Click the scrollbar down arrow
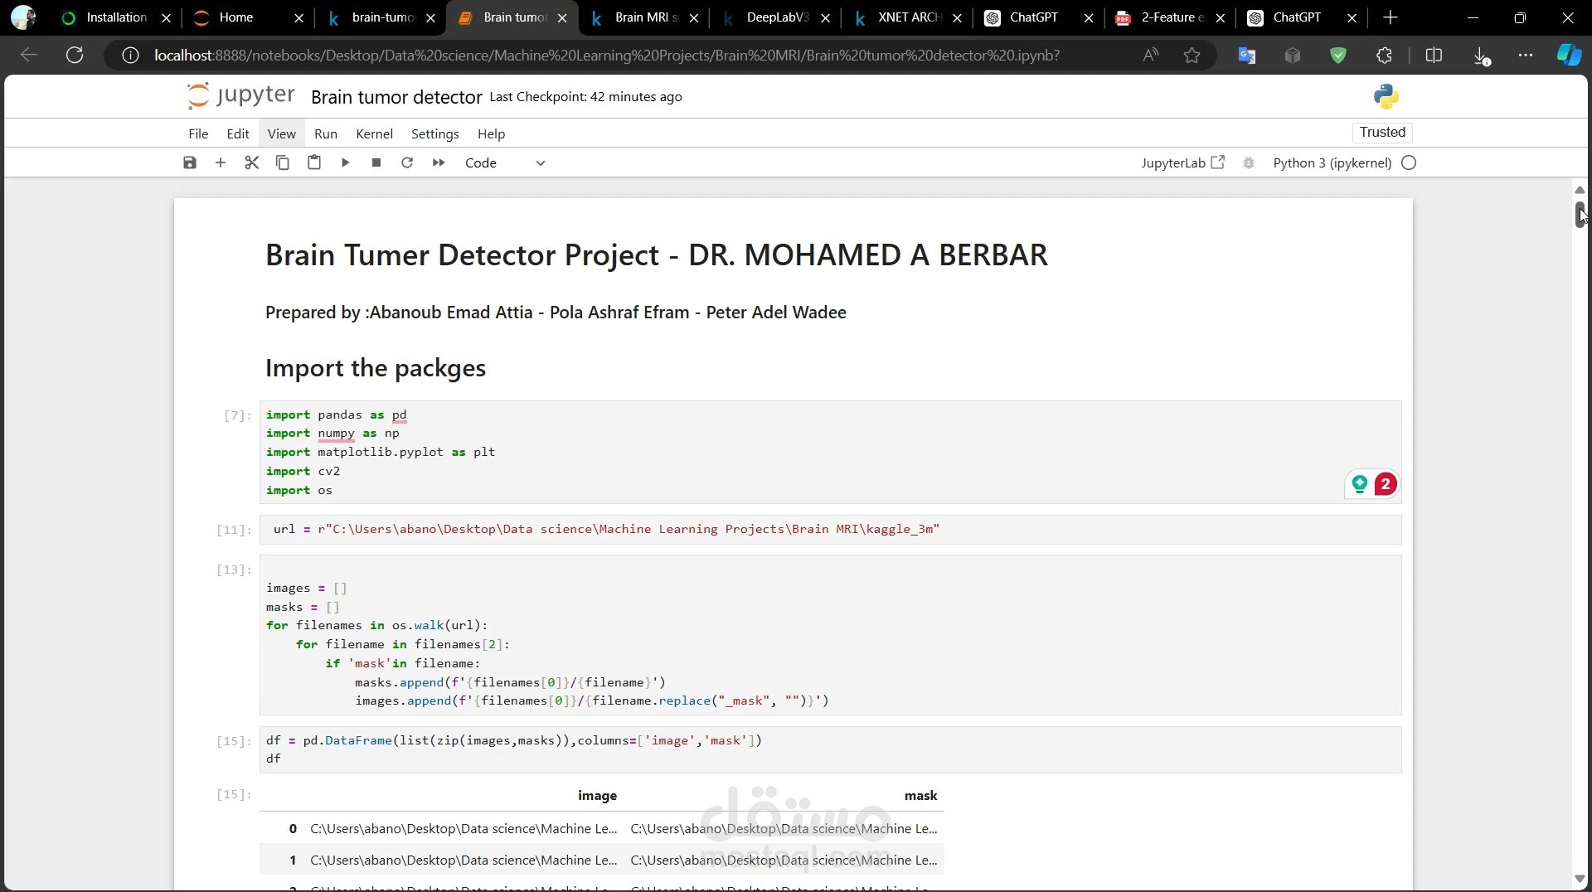Image resolution: width=1592 pixels, height=892 pixels. pos(1580,879)
